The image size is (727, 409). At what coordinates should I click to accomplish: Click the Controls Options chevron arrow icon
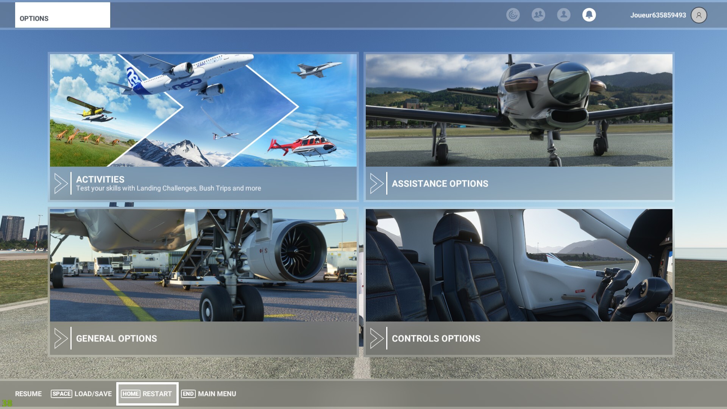click(x=376, y=338)
